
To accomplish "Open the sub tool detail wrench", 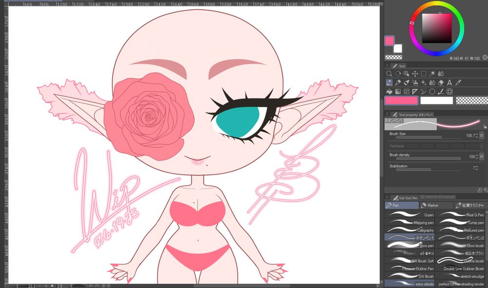I will tap(486, 190).
